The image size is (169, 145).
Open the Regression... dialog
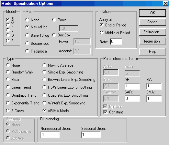[152, 41]
